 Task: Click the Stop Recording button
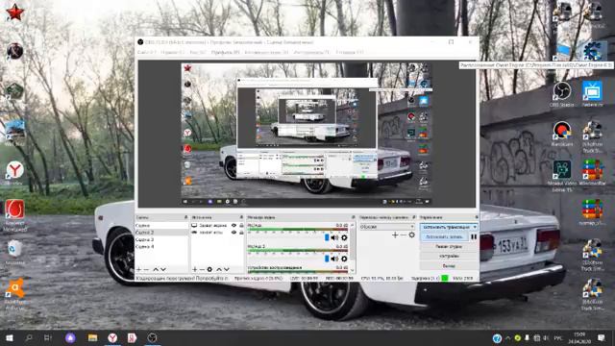(x=444, y=237)
